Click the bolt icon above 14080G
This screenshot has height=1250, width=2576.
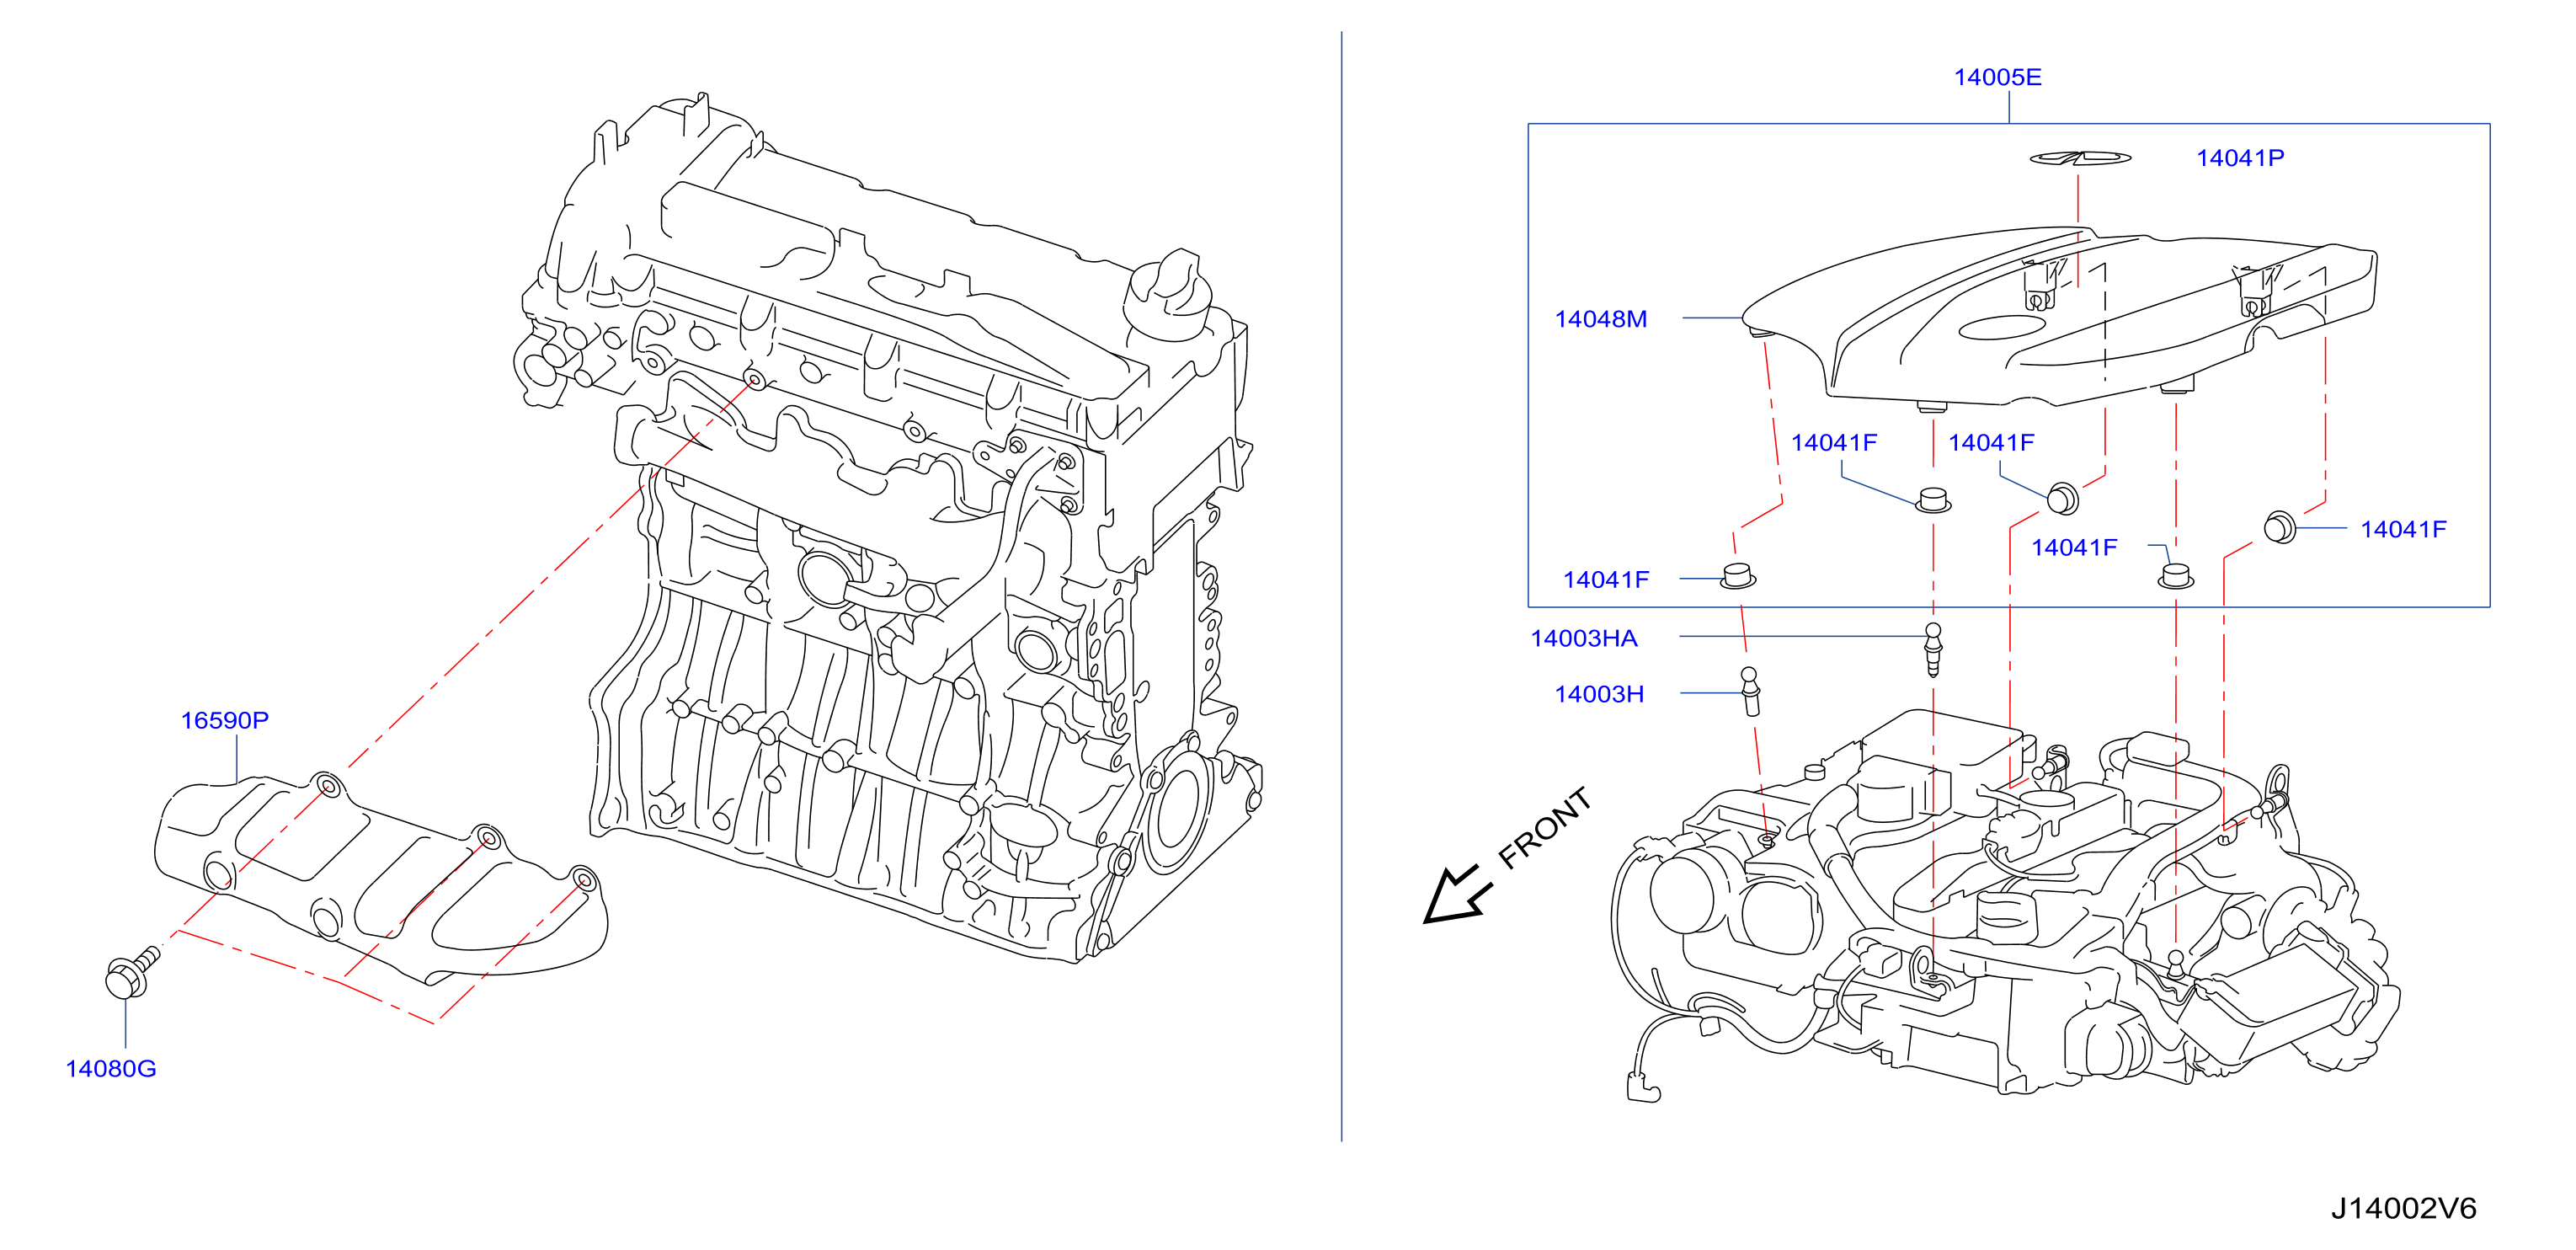132,972
